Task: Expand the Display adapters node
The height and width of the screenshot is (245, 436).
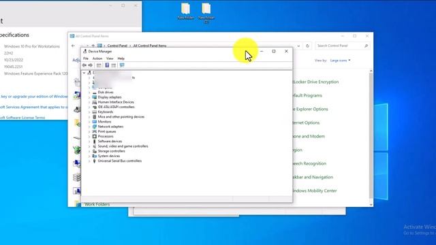Action: pyautogui.click(x=89, y=97)
